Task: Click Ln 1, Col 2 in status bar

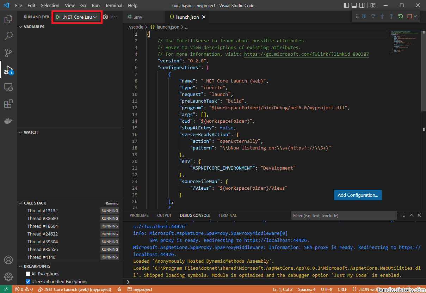Action: click(x=283, y=289)
